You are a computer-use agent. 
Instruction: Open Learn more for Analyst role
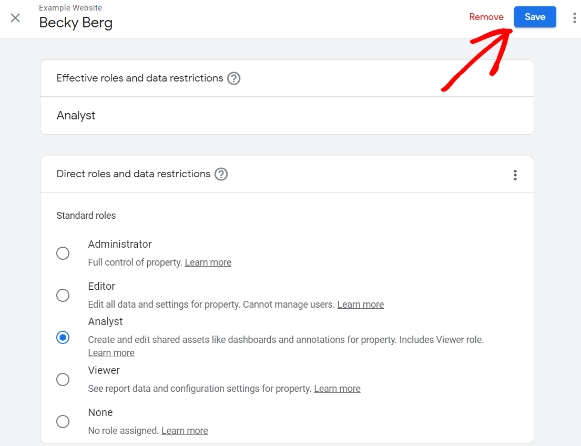pos(111,352)
